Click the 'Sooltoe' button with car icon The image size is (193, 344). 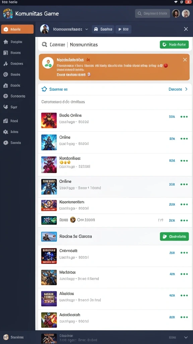103,29
